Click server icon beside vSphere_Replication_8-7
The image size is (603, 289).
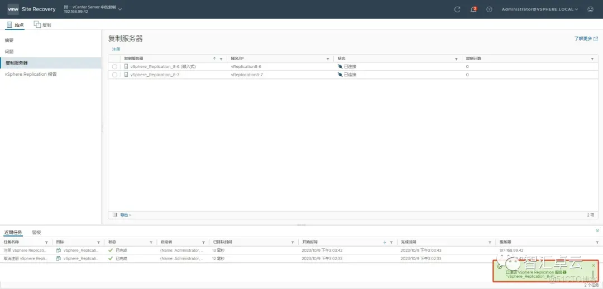coord(126,75)
